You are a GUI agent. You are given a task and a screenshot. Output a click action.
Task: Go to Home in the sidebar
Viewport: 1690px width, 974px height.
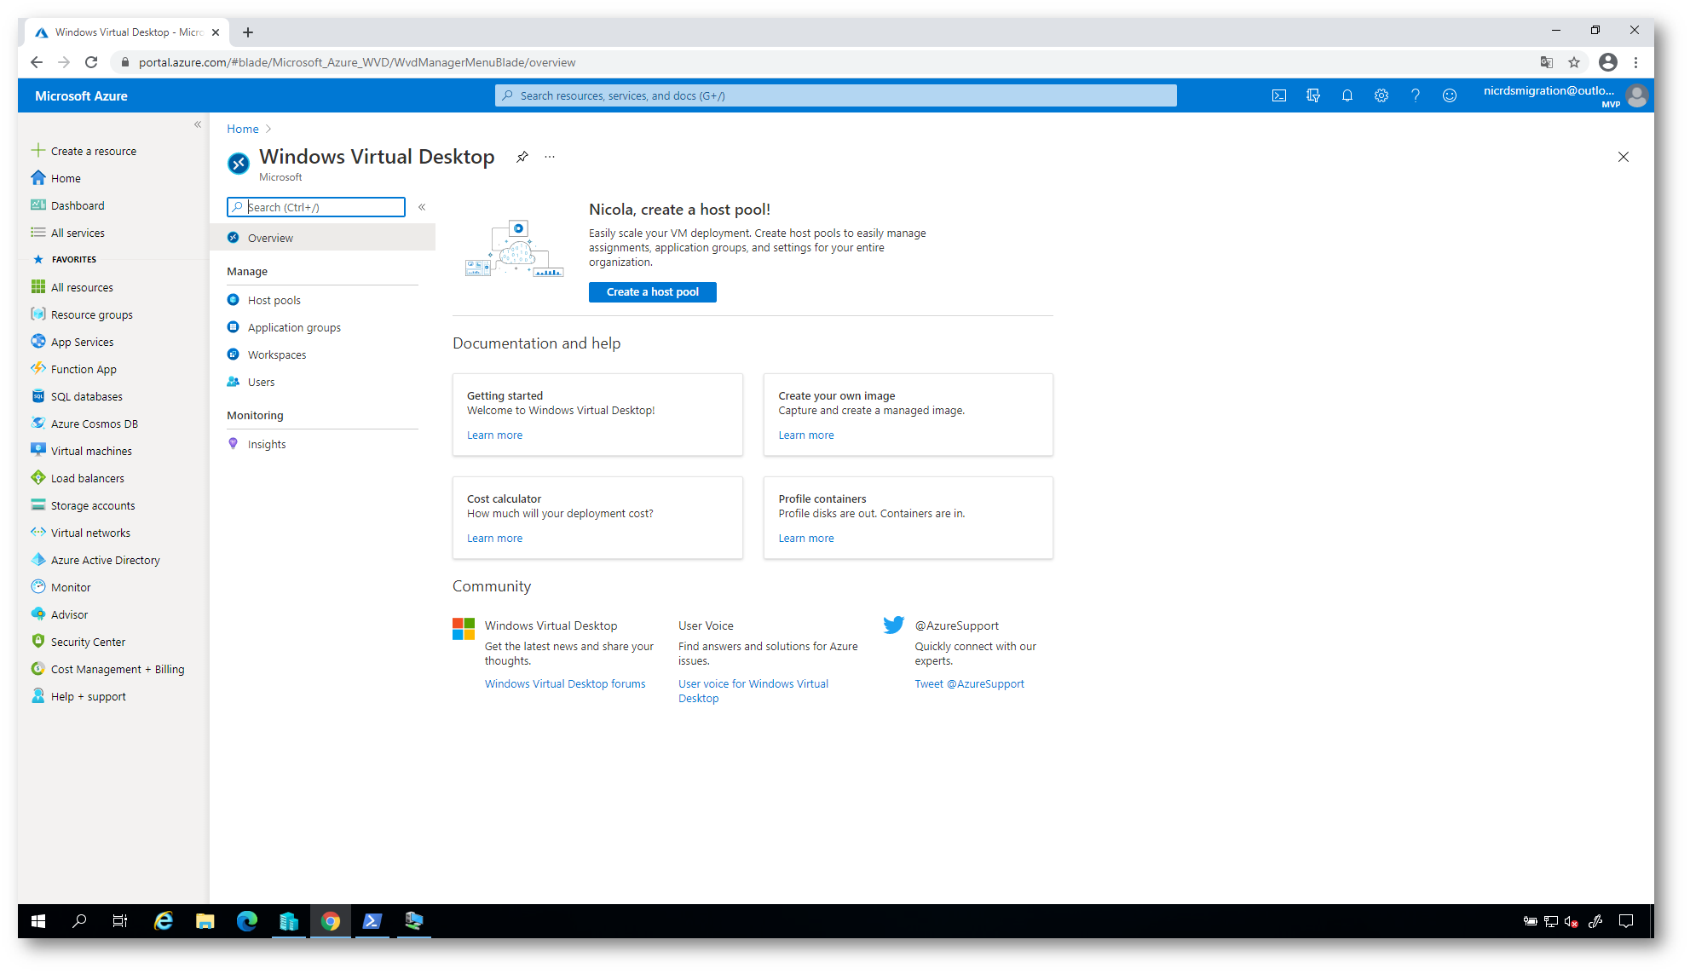[56, 178]
